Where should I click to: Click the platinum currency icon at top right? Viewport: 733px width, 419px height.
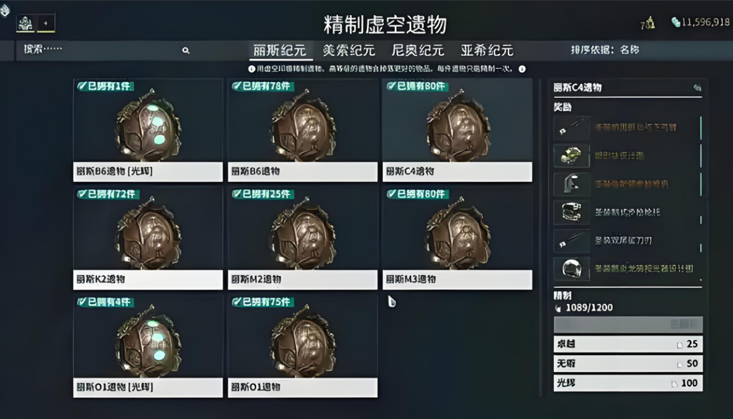[675, 22]
